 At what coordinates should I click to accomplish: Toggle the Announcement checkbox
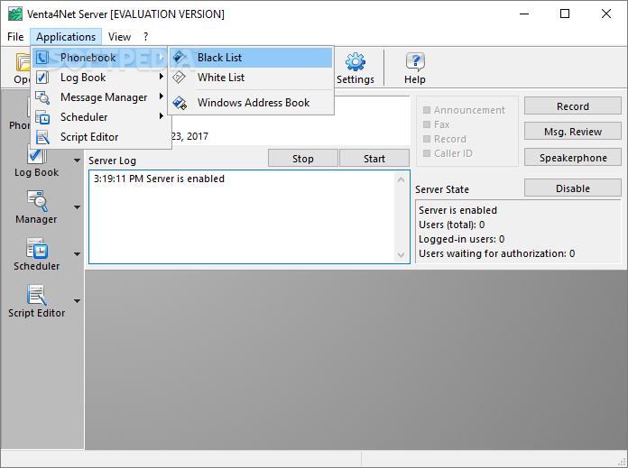(427, 110)
